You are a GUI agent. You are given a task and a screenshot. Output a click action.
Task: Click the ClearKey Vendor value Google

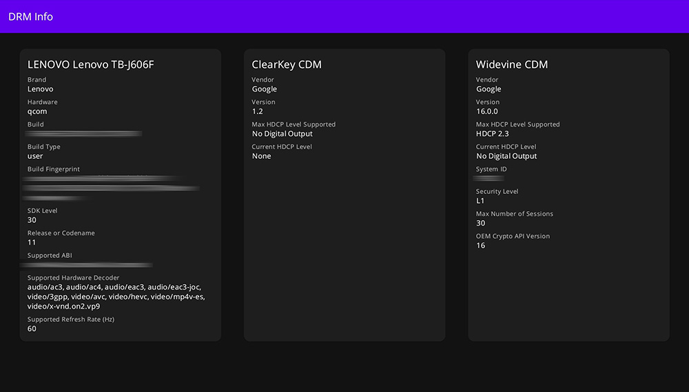265,89
